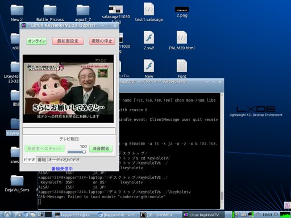Select the 2.png image icon
The image size is (291, 218).
point(182,10)
